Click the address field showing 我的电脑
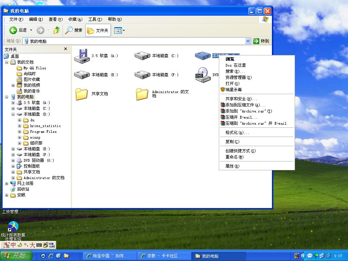The height and width of the screenshot is (261, 348). coord(134,41)
